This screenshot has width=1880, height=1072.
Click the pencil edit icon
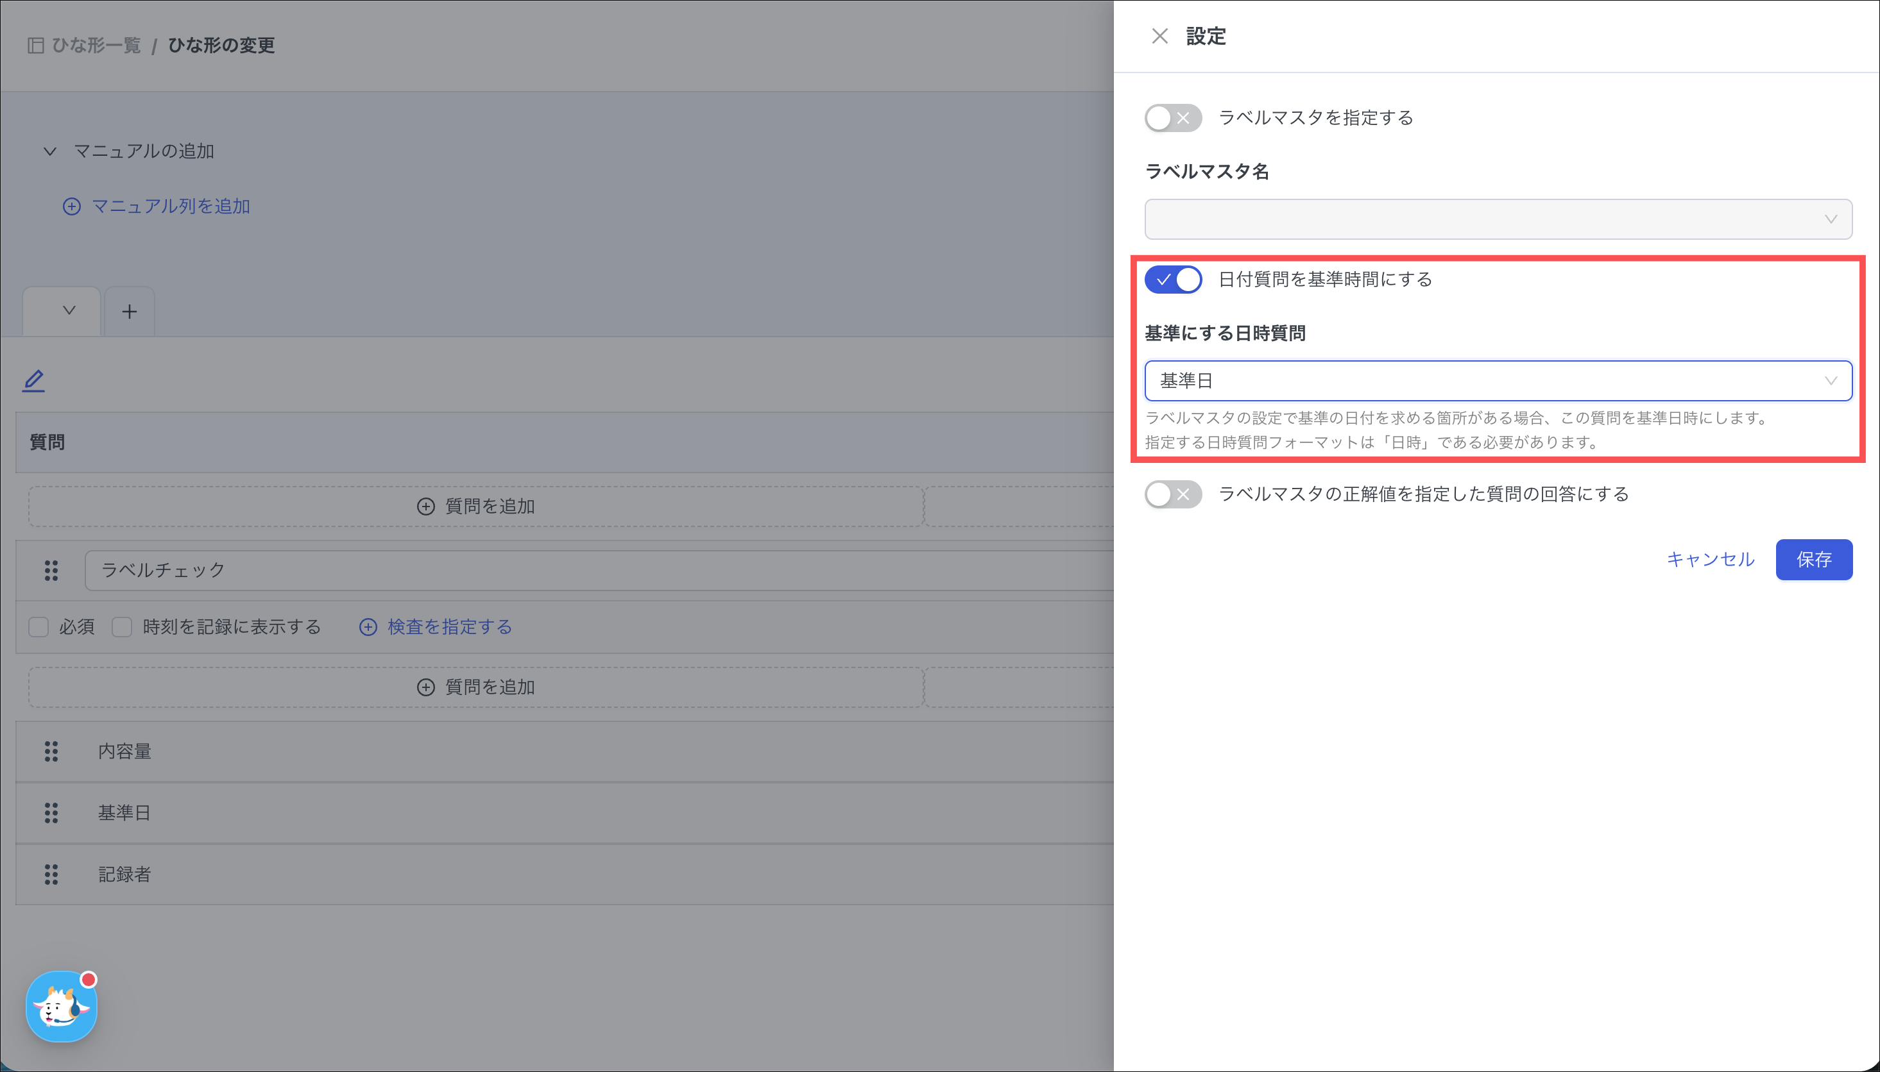point(34,381)
